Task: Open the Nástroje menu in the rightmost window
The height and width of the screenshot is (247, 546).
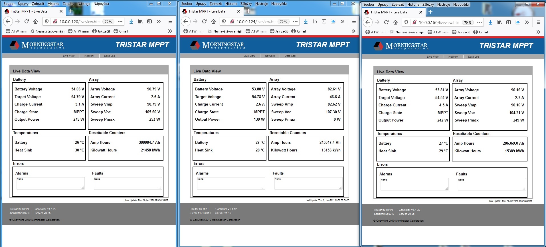Action: coord(443,5)
